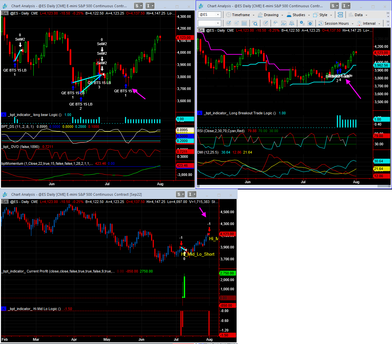Viewport: 392px width, 344px height.
Task: Toggle the SA badge on top-left chart
Action: 5,13
